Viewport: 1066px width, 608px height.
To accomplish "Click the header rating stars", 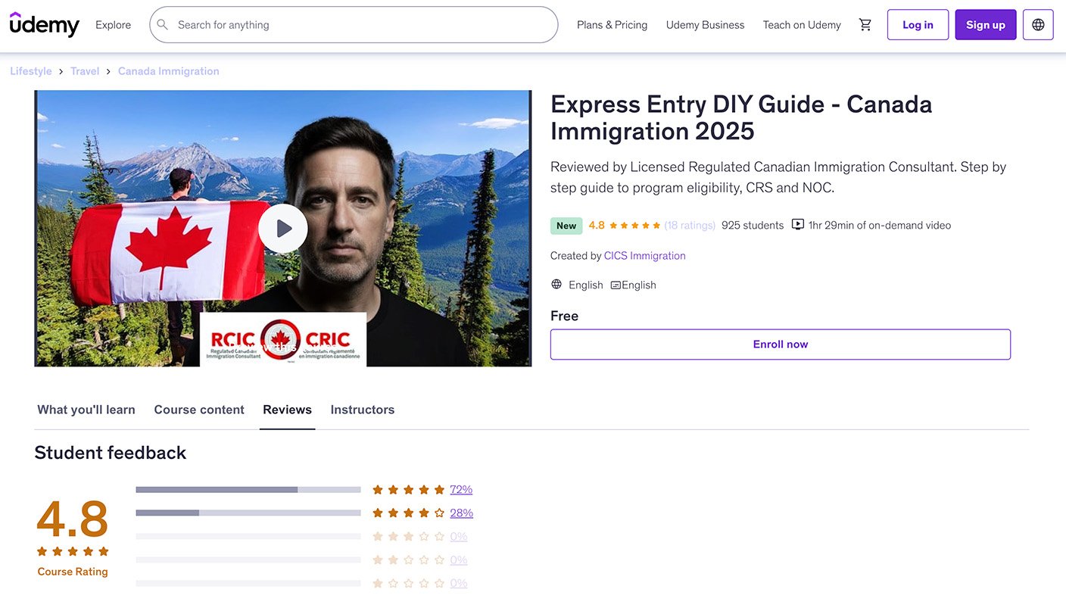I will coord(635,226).
